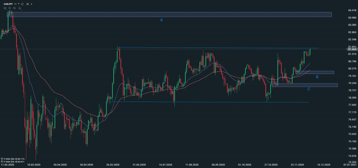The height and width of the screenshot is (168, 358).
Task: Click the text label B
Action: 317,77
